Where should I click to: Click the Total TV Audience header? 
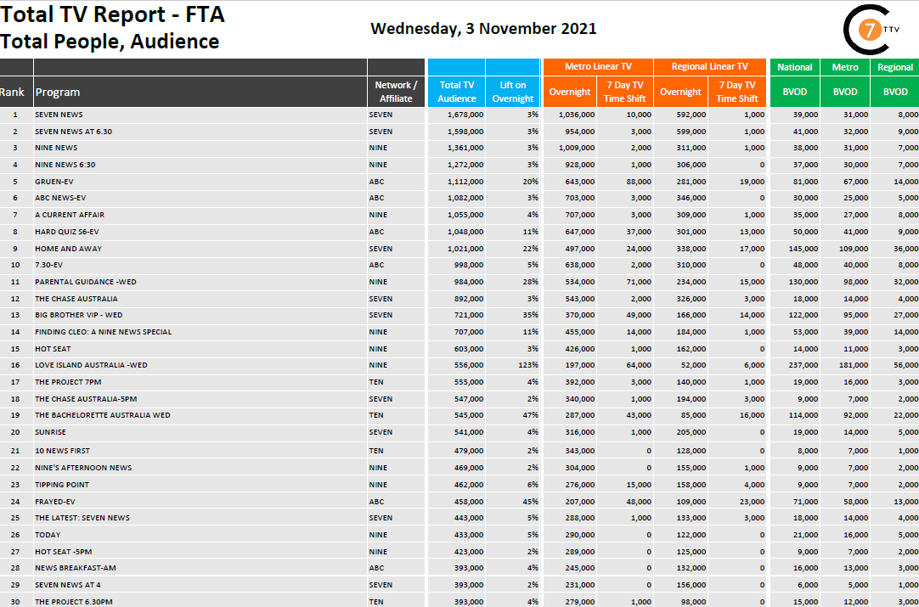pos(456,92)
